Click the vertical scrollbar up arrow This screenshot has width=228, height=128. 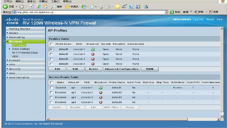pyautogui.click(x=222, y=28)
